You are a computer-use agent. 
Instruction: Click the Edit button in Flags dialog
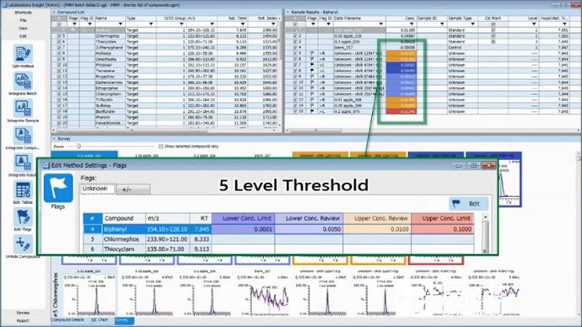[468, 204]
